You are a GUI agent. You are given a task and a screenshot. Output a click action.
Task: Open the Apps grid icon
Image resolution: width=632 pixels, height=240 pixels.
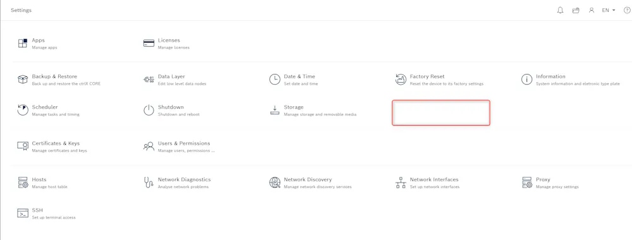23,43
